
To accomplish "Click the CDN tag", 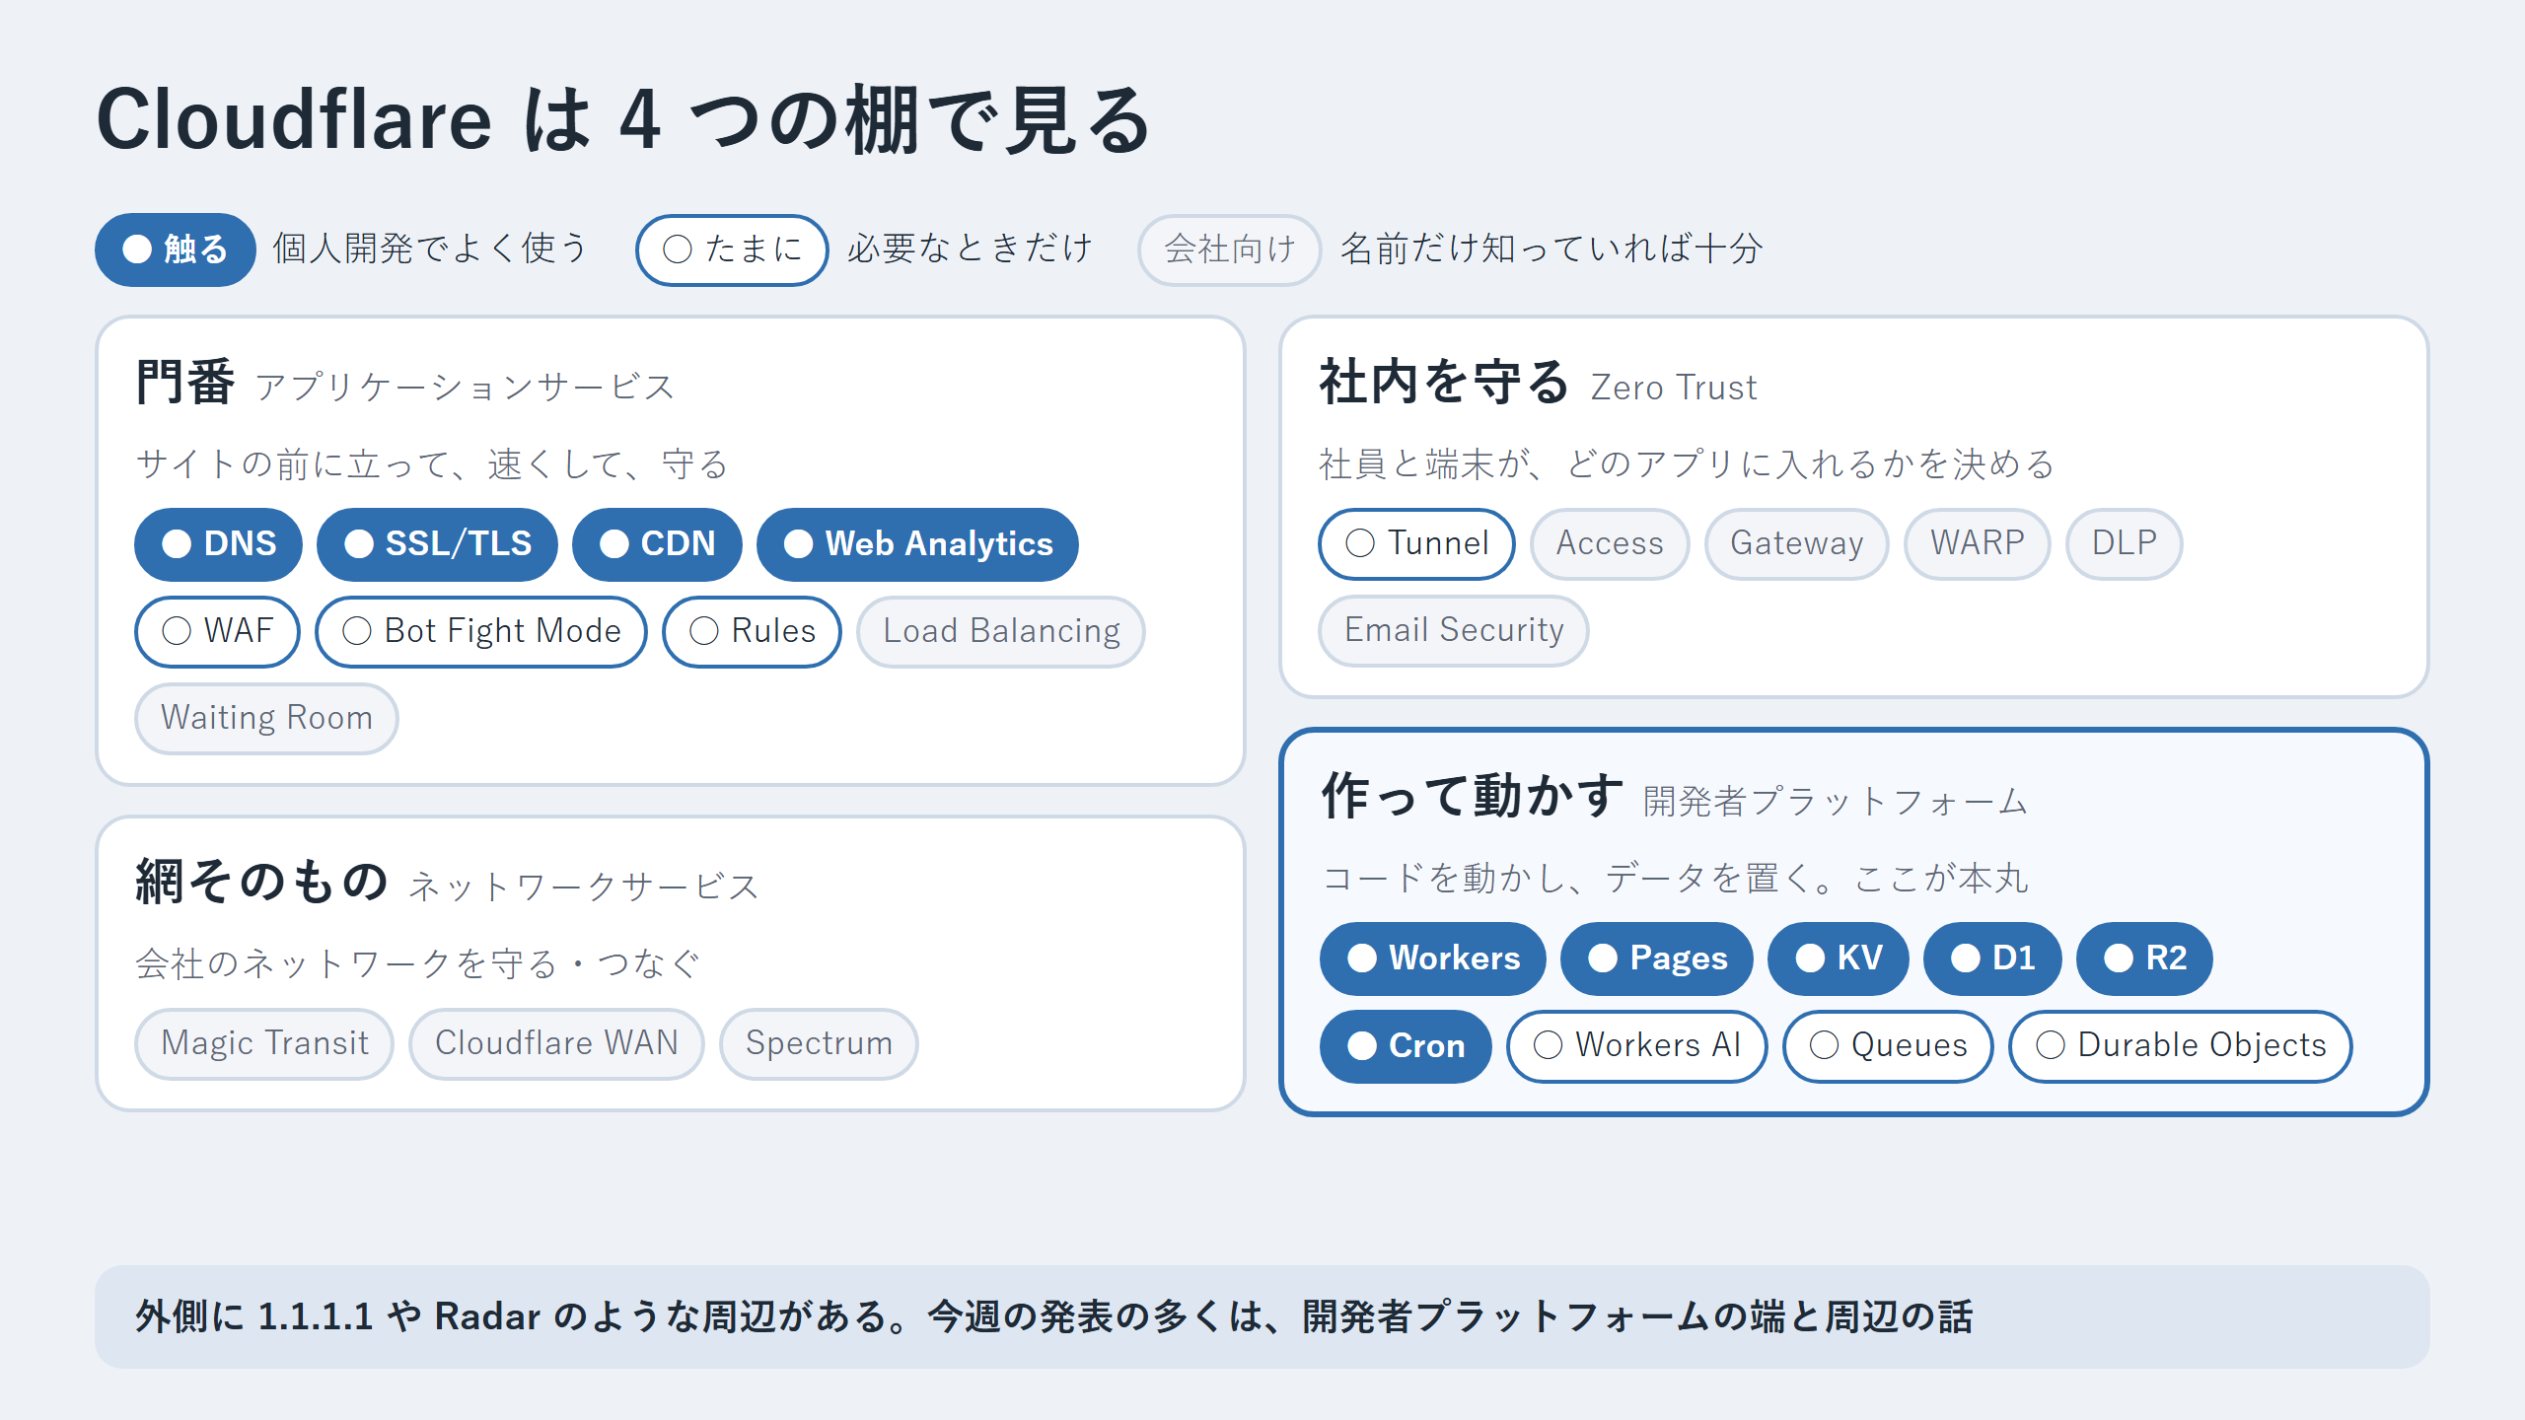I will pyautogui.click(x=657, y=544).
